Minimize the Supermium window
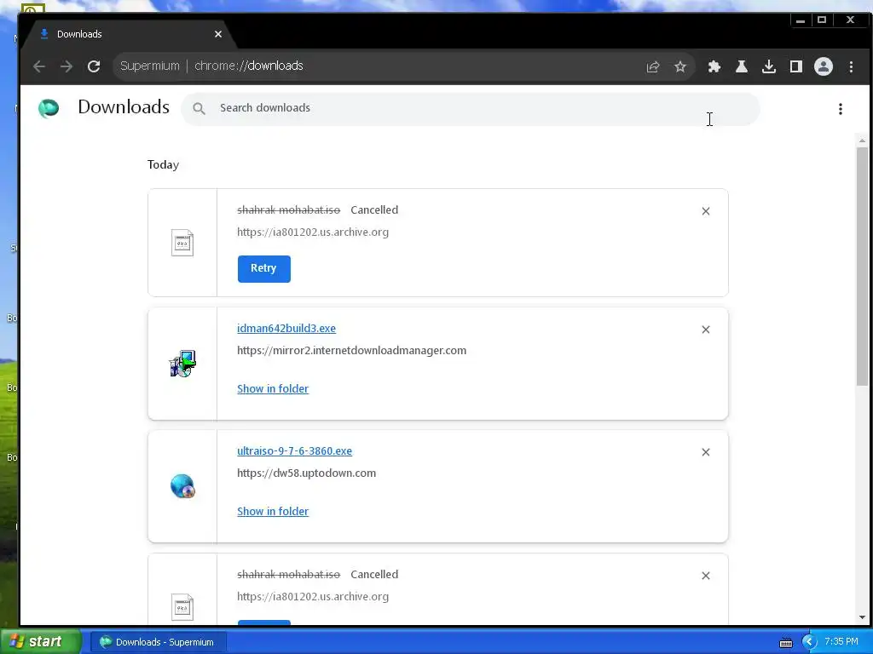 coord(800,20)
